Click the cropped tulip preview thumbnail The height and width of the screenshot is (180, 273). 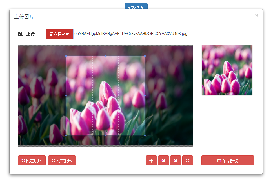point(227,70)
